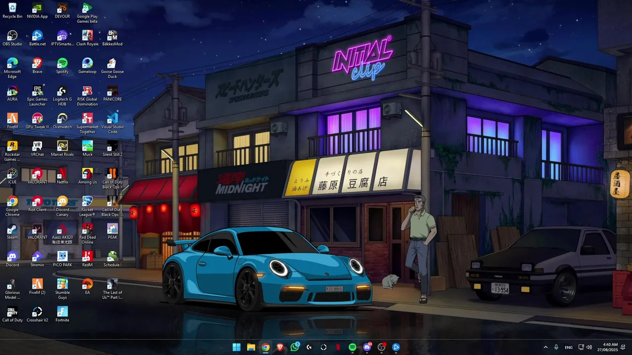632x355 pixels.
Task: Select the iCUE desktop shortcut
Action: coord(12,176)
